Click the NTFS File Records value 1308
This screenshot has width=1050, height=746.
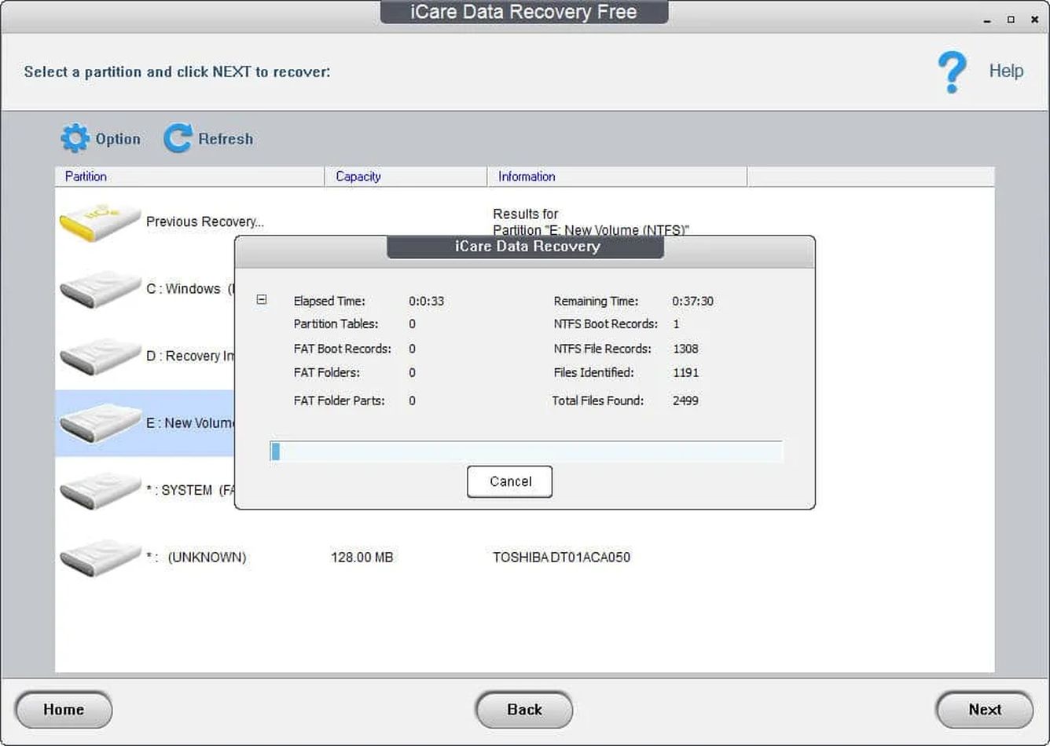coord(685,349)
